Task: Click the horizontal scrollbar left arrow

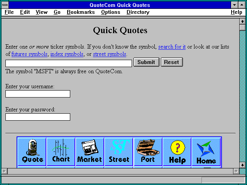Action: [x=4, y=171]
